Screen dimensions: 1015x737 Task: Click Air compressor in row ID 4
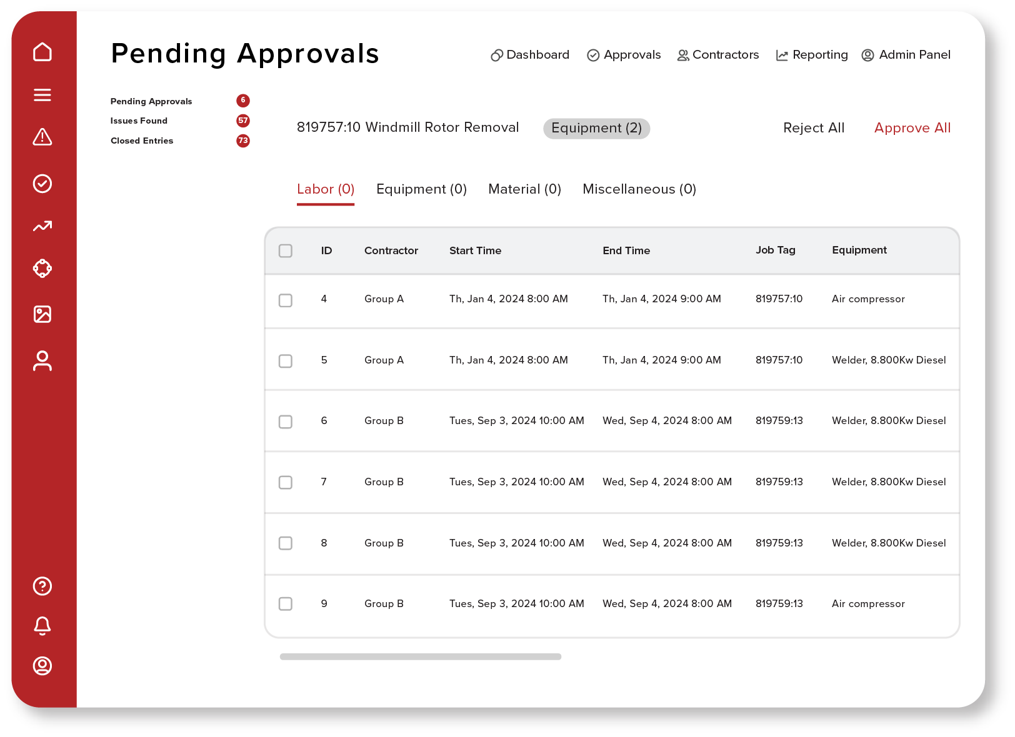tap(868, 299)
